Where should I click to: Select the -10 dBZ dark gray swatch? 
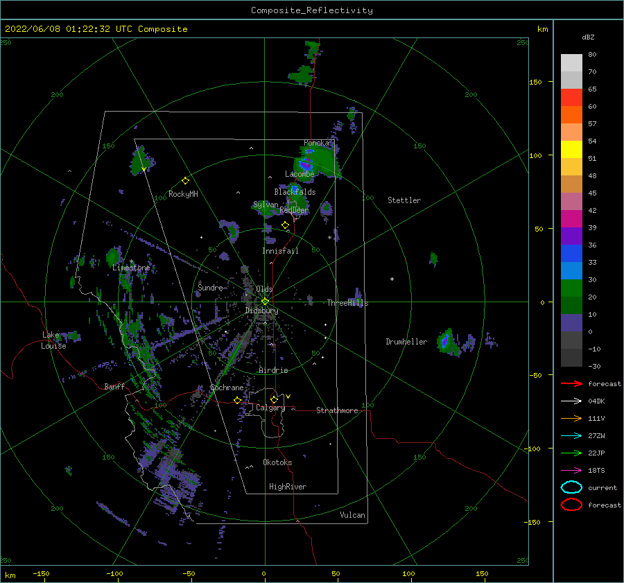(x=571, y=357)
